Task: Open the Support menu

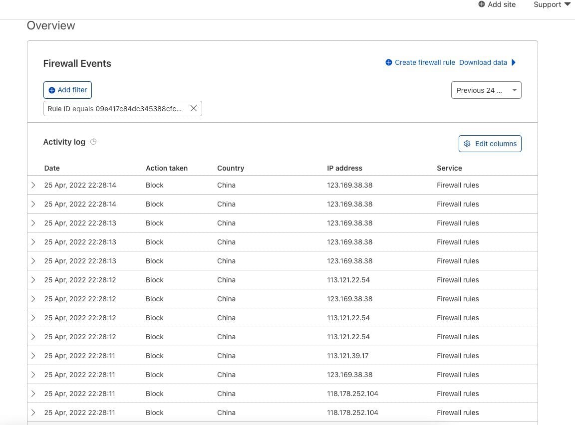Action: 548,4
